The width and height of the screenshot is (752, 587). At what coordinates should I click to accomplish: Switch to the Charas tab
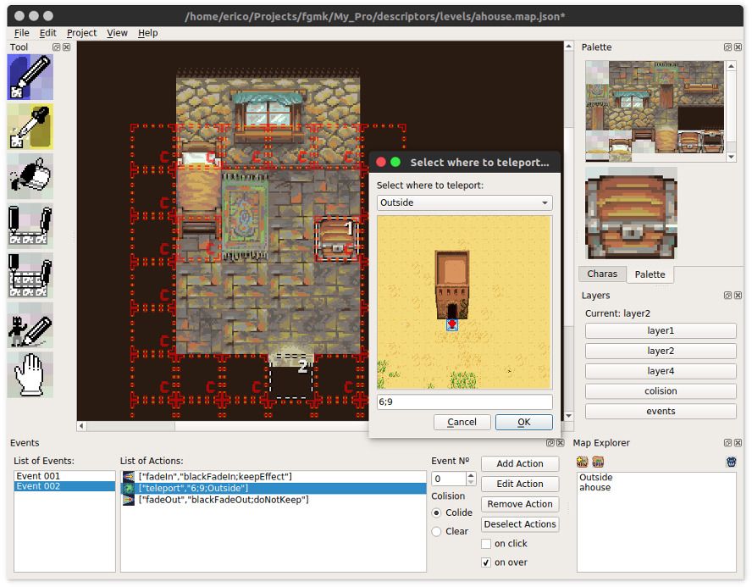pos(602,274)
